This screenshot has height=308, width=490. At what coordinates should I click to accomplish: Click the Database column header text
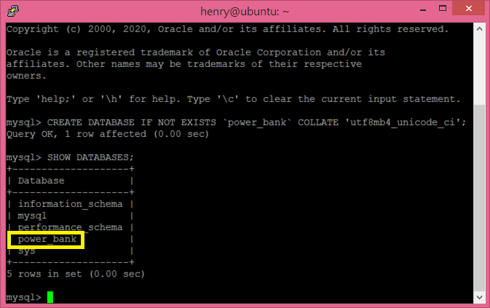click(x=42, y=181)
